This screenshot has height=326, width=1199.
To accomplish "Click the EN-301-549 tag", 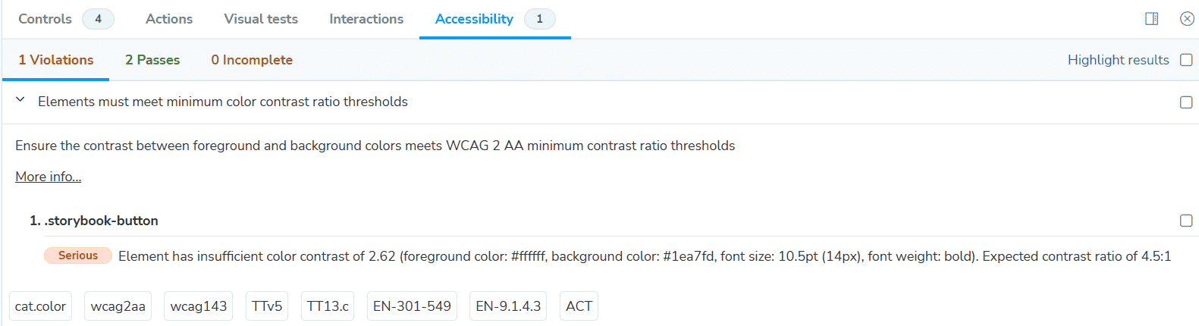I will [x=412, y=306].
